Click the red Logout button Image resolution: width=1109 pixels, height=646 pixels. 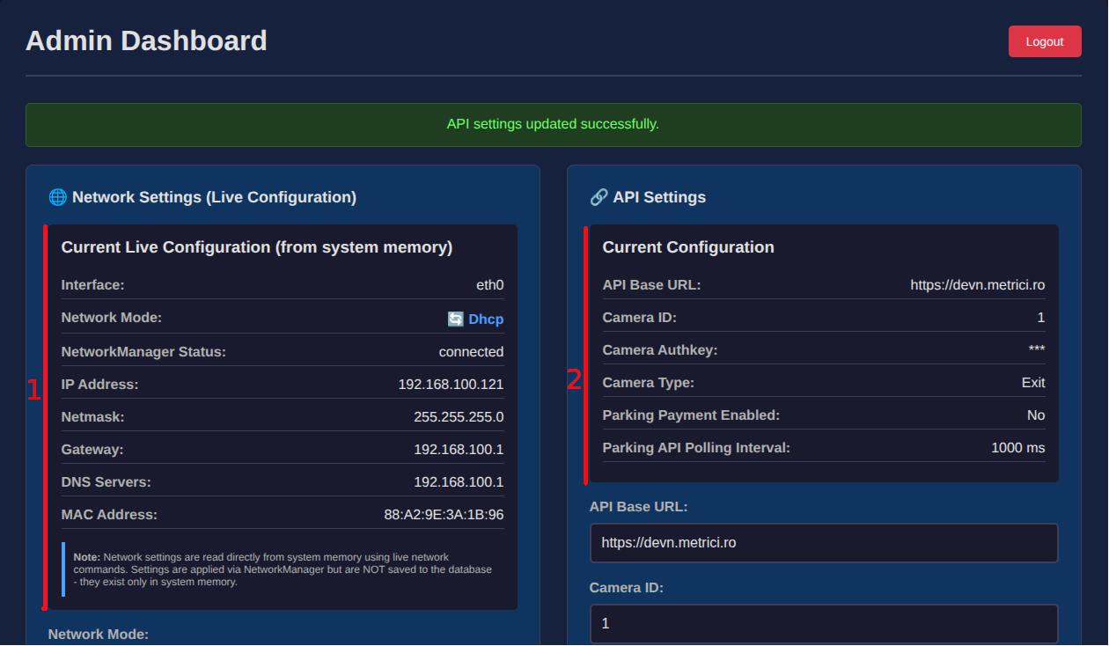[x=1045, y=41]
